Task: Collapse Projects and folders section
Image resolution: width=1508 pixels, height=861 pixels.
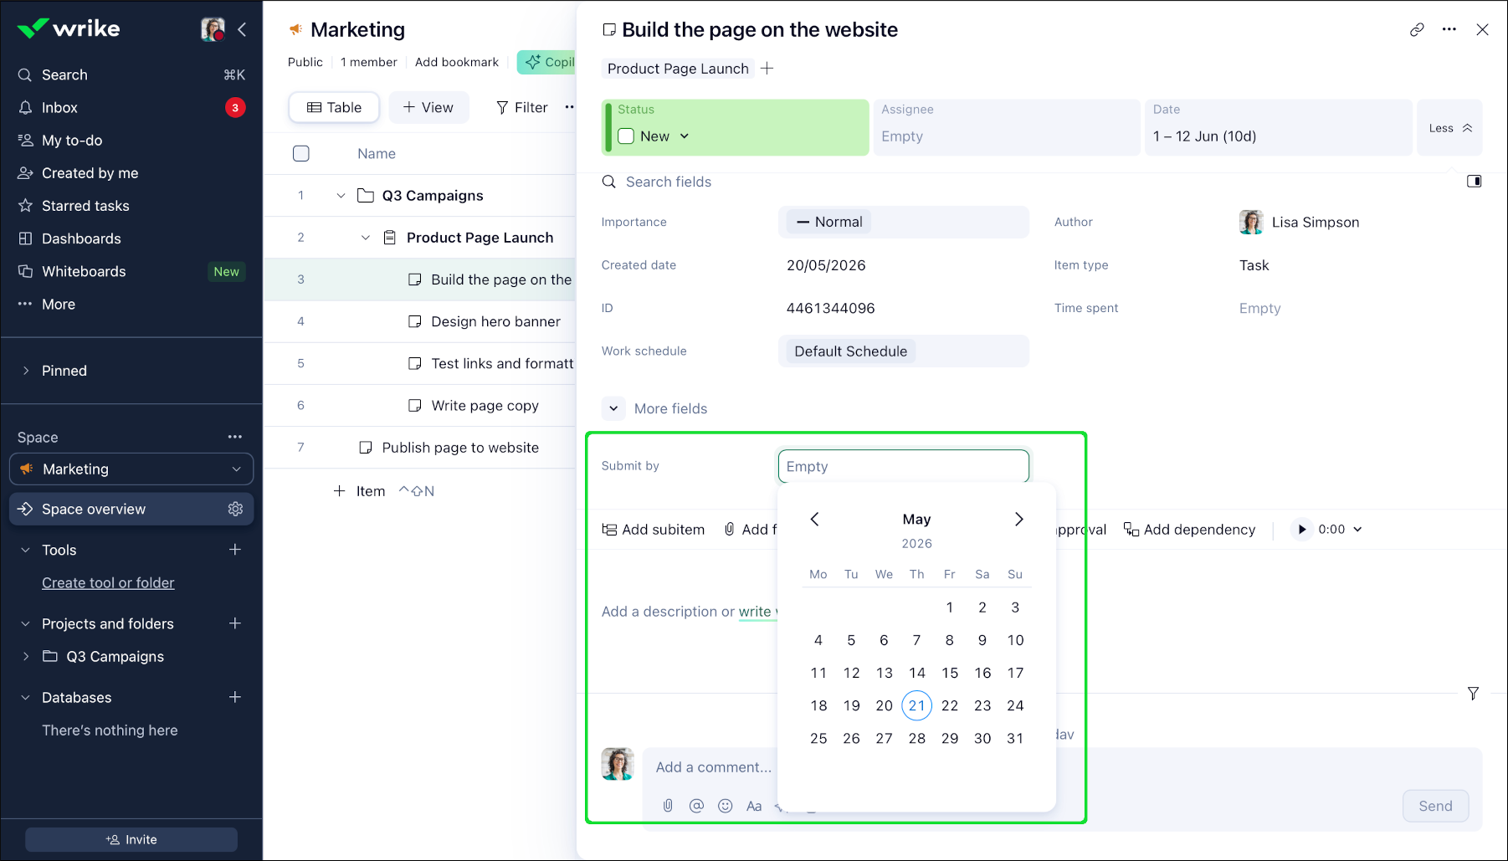Action: click(x=25, y=623)
